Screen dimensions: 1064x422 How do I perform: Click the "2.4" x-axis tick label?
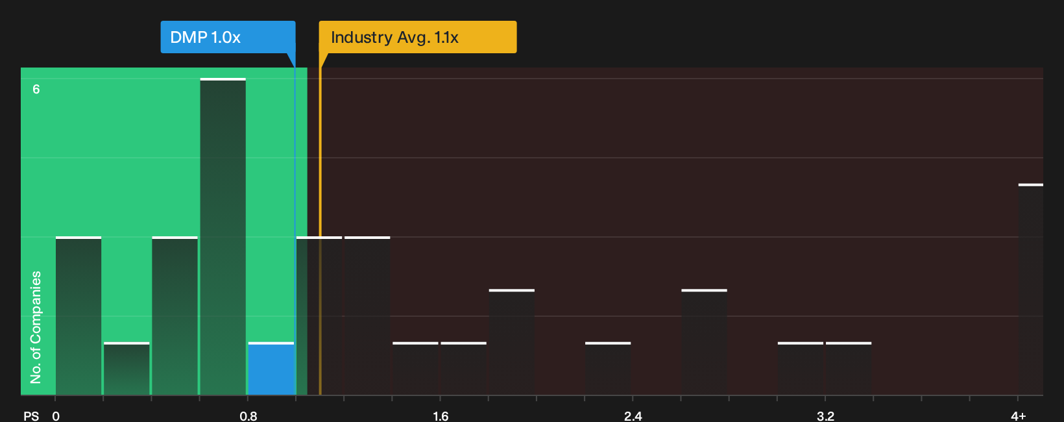click(633, 416)
